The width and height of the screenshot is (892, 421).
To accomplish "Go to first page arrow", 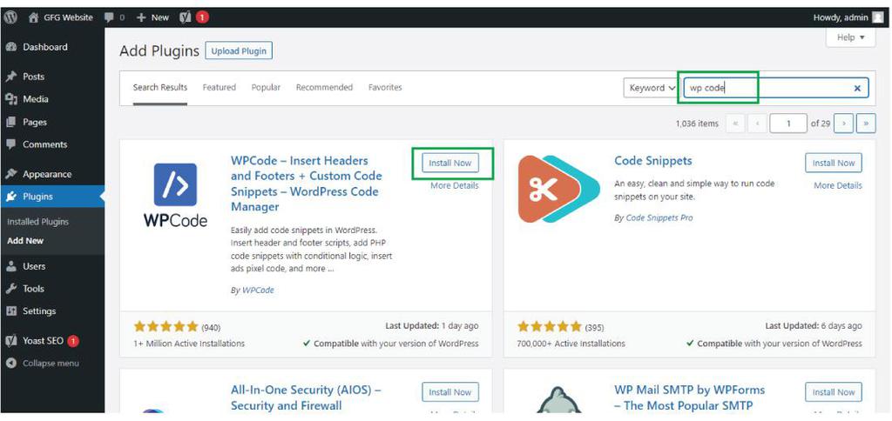I will pos(735,124).
